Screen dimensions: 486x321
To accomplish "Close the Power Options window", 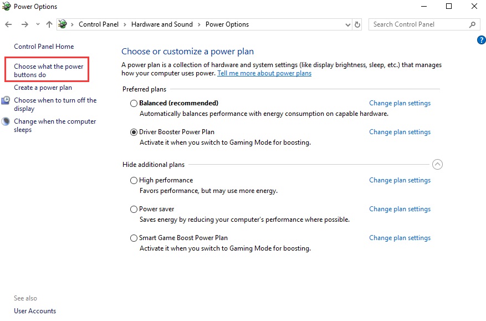I will click(474, 6).
